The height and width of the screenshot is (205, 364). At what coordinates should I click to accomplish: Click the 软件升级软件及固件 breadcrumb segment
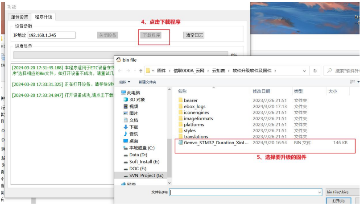(252, 71)
